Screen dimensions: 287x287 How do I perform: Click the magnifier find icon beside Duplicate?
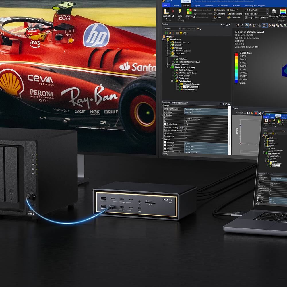tap(173, 16)
